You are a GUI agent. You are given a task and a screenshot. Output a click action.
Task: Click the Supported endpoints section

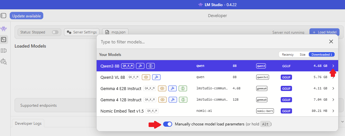pyautogui.click(x=38, y=105)
